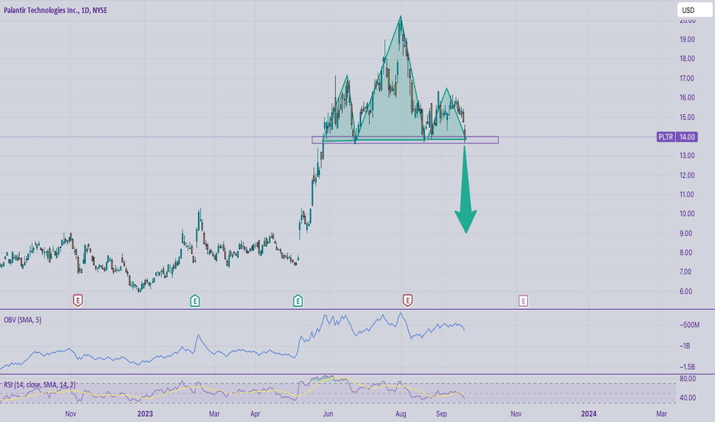Screen dimensions: 715x422
Task: Click the 13.00 price axis label
Action: coord(687,156)
